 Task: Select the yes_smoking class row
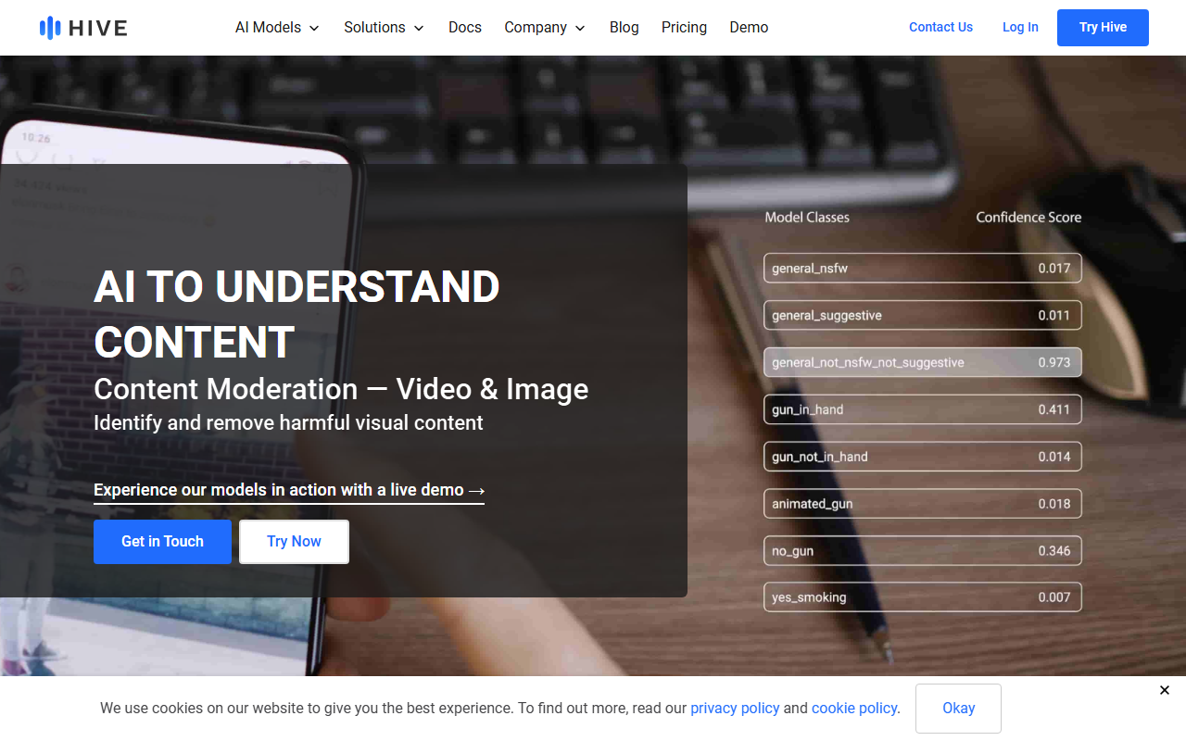(923, 597)
